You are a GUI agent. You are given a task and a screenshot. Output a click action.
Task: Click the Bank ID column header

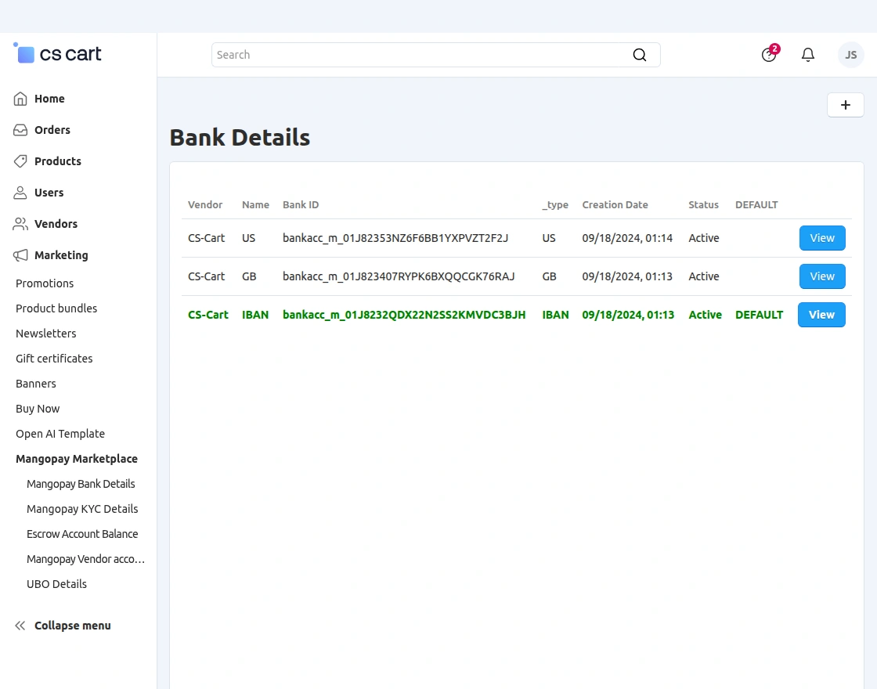(301, 204)
